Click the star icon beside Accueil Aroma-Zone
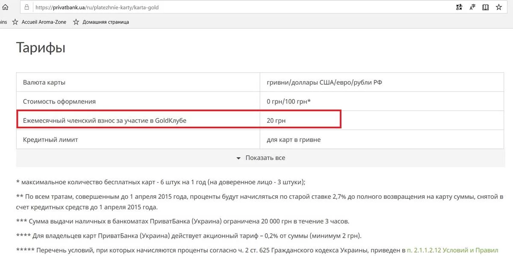The image size is (513, 256). click(x=15, y=22)
